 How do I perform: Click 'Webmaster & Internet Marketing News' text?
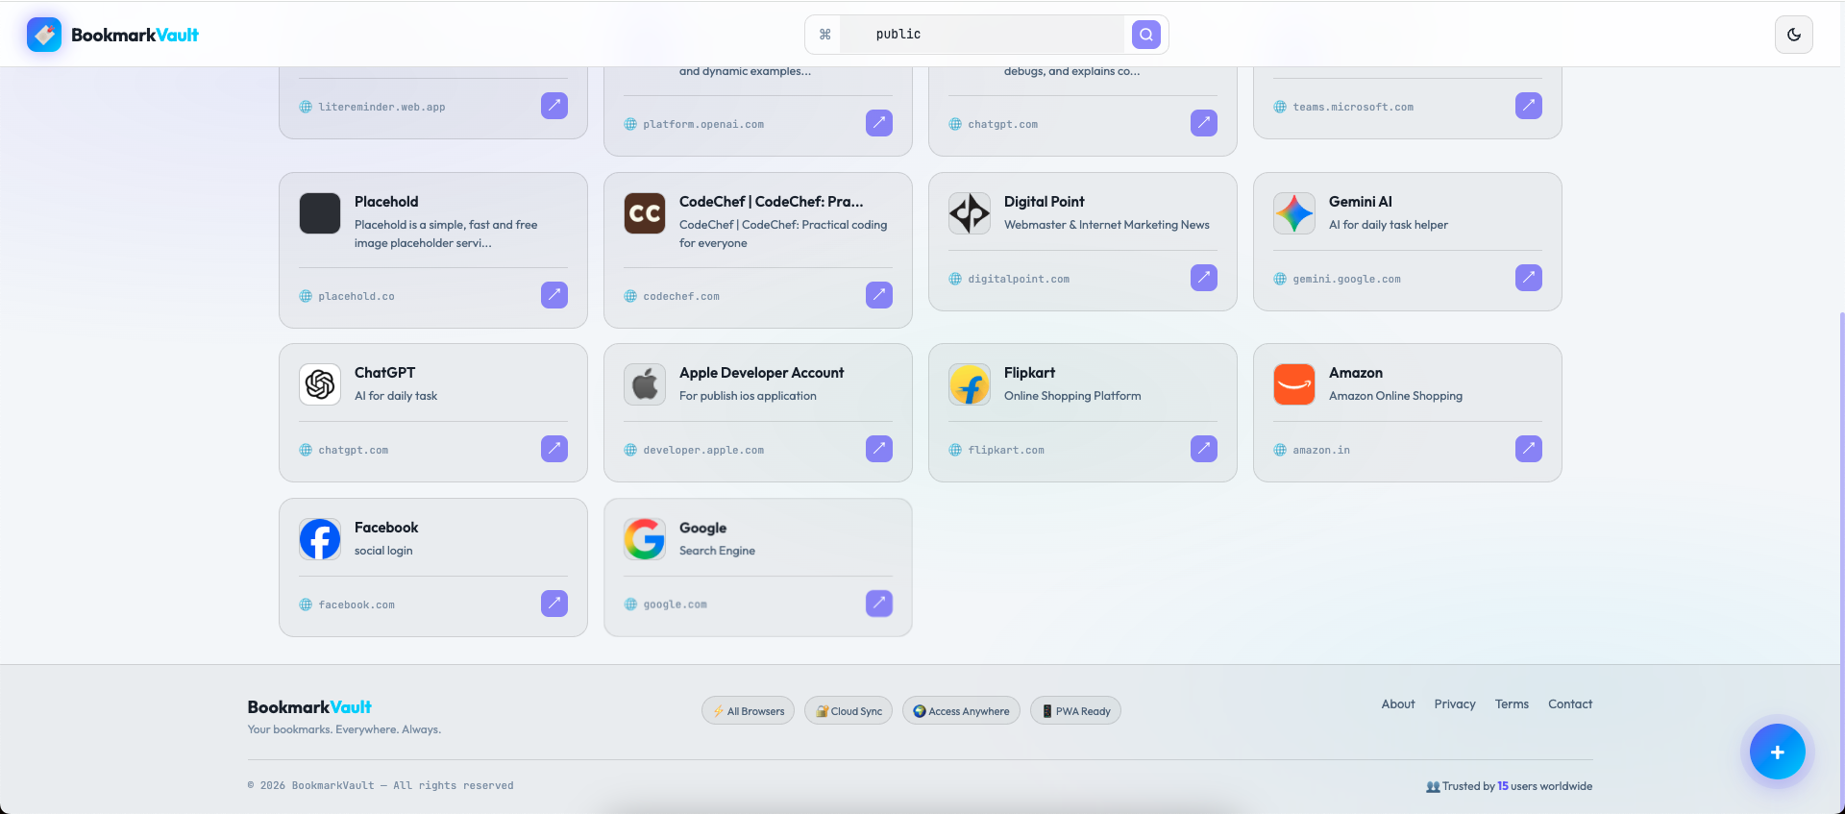pyautogui.click(x=1107, y=225)
